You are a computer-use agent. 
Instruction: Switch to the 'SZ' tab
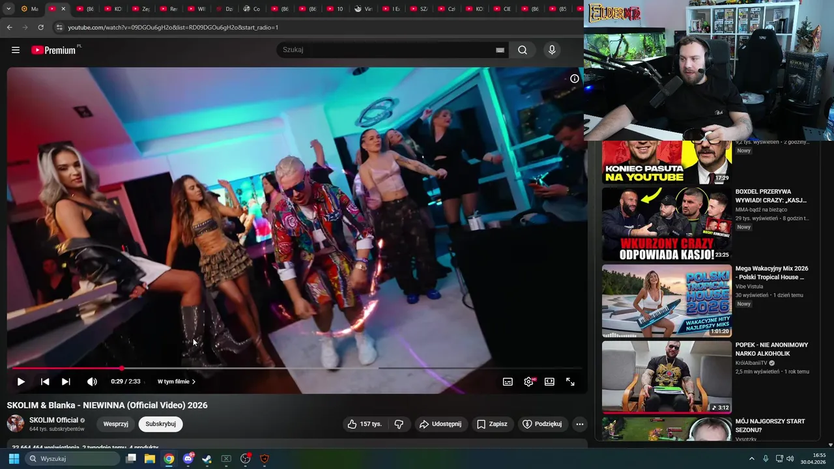pos(420,9)
